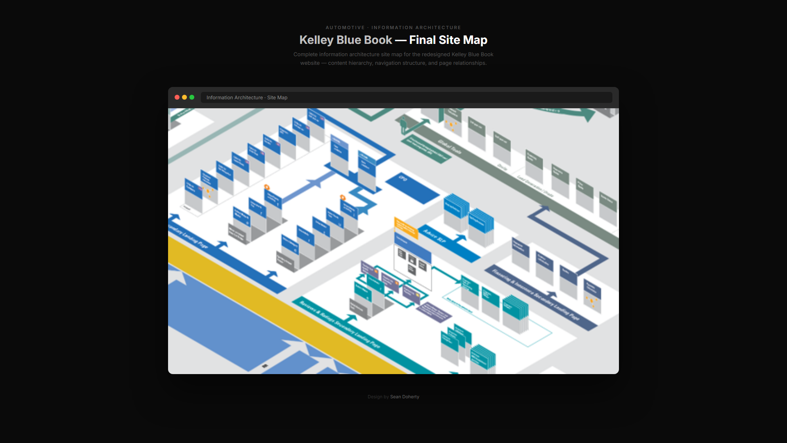Click the Lead Generation / Deals label
This screenshot has height=443, width=787.
[x=535, y=186]
